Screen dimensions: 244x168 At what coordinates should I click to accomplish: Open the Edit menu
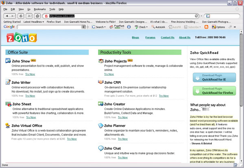click(x=13, y=9)
